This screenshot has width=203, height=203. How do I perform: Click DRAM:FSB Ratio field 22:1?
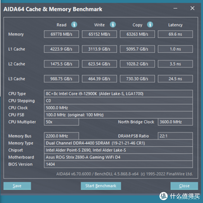pos(175,136)
